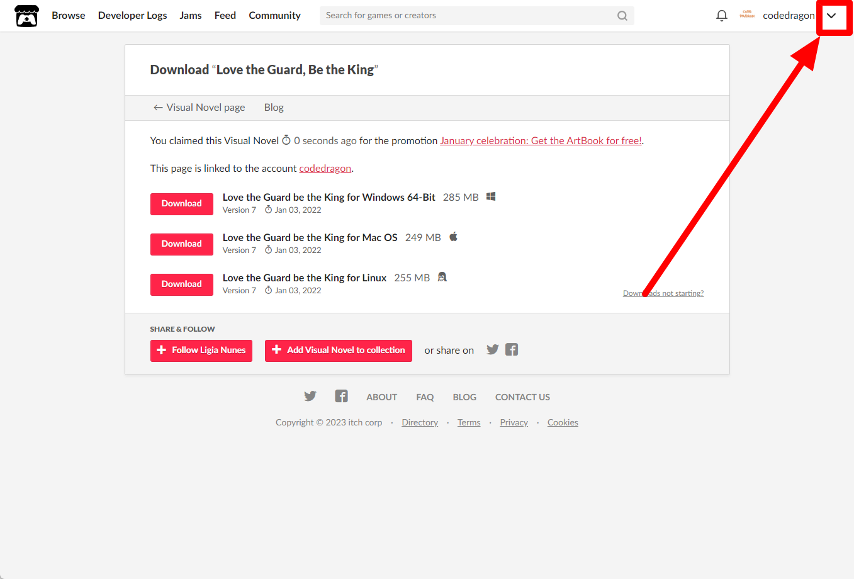
Task: Switch to the Blog tab
Action: [274, 108]
